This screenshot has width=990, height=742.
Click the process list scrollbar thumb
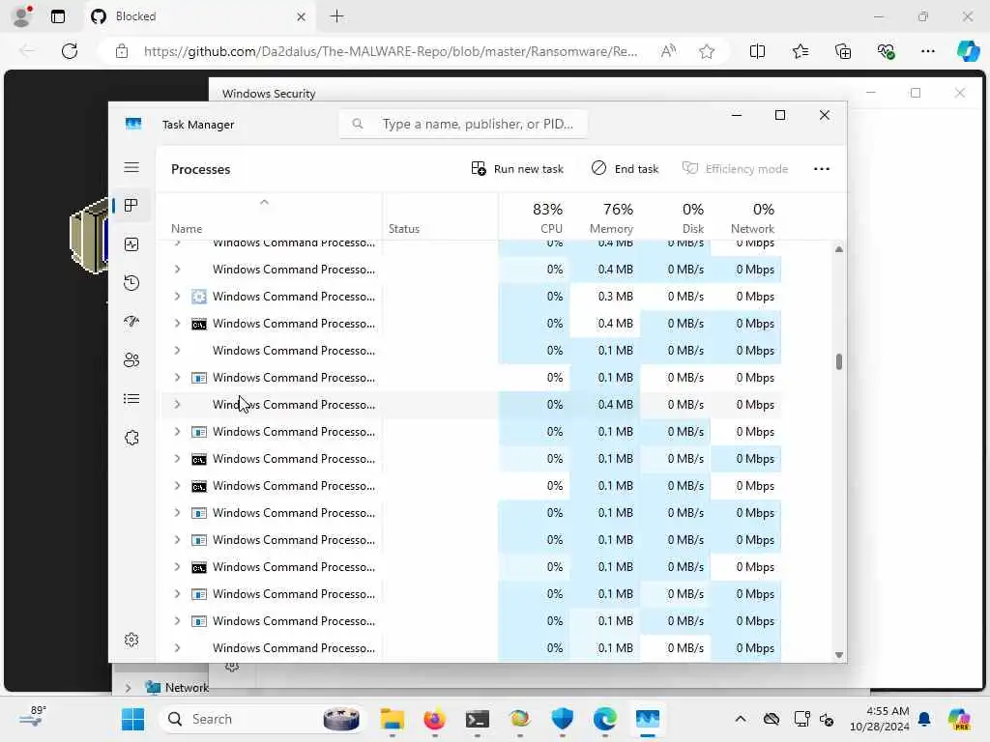(x=838, y=361)
